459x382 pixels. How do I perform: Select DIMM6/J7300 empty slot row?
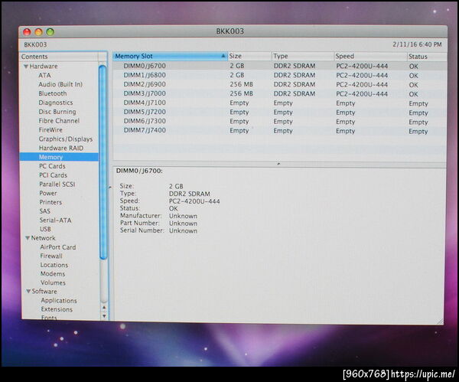pyautogui.click(x=280, y=122)
